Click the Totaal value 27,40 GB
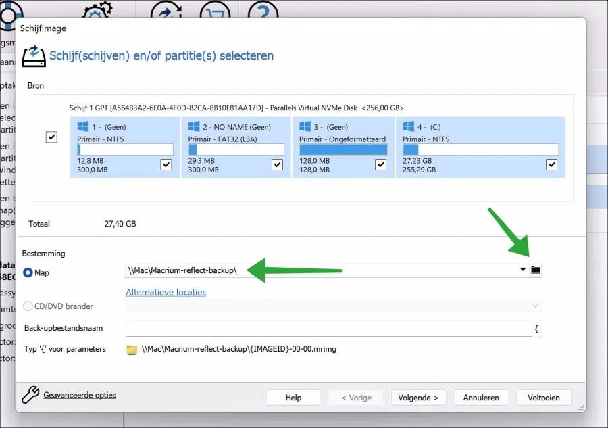Image resolution: width=608 pixels, height=428 pixels. tap(120, 224)
